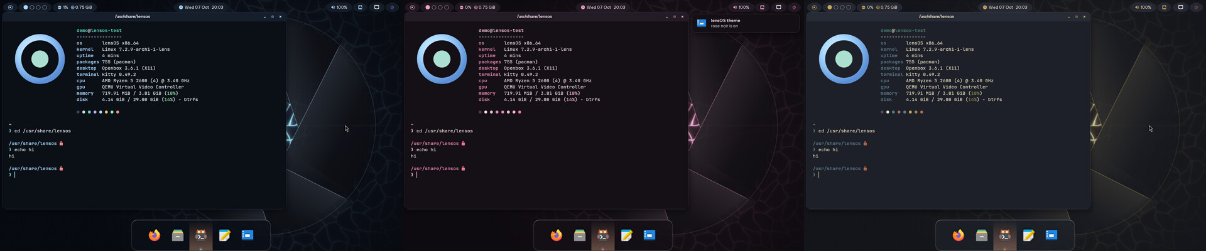The width and height of the screenshot is (1206, 251).
Task: Click 0.75 GiB memory indicator on rose-themed bar
Action: click(x=484, y=8)
